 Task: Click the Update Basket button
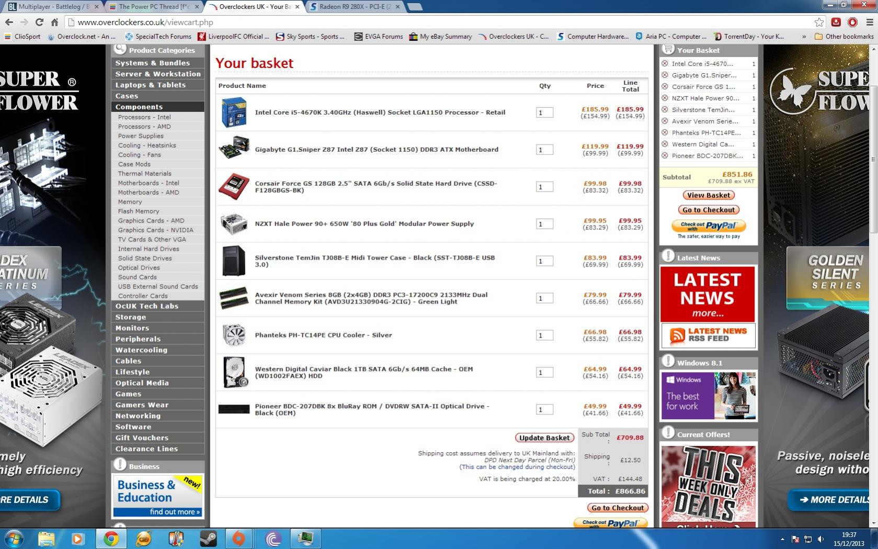pos(544,438)
